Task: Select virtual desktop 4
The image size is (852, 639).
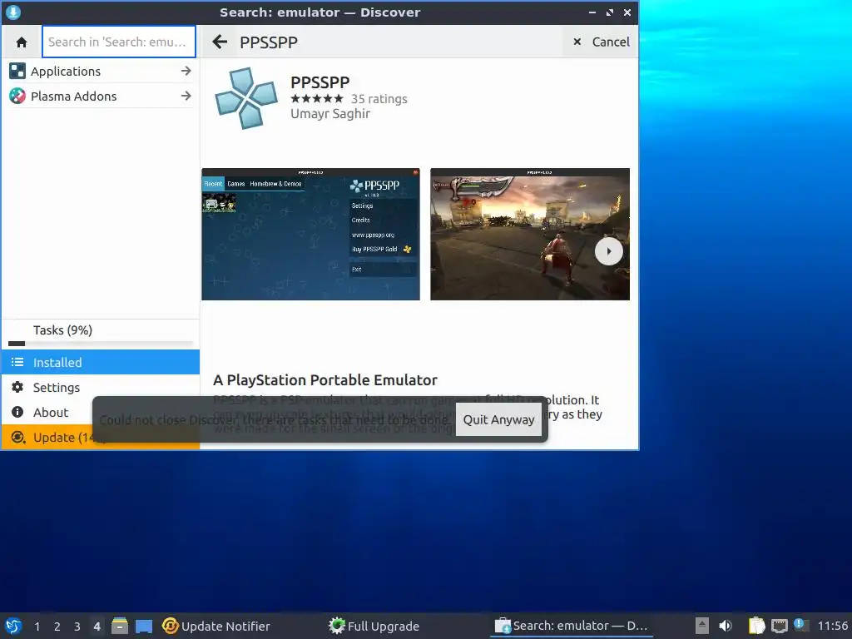Action: [x=97, y=627]
